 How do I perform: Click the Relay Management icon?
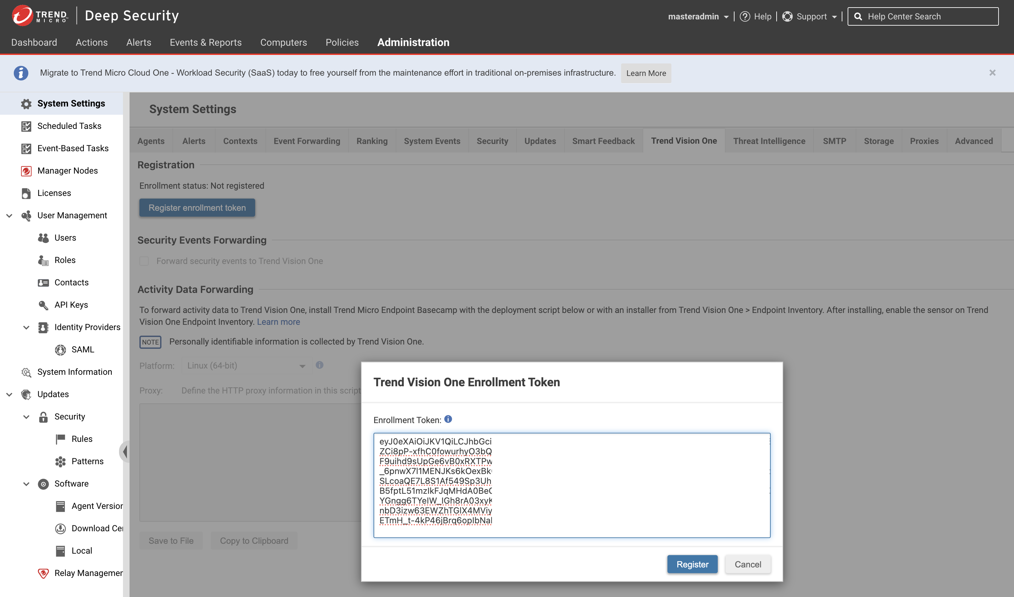[x=43, y=573]
